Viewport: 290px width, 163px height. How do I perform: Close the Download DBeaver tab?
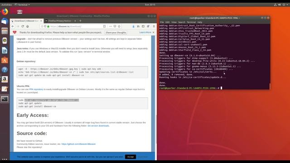coord(41,21)
